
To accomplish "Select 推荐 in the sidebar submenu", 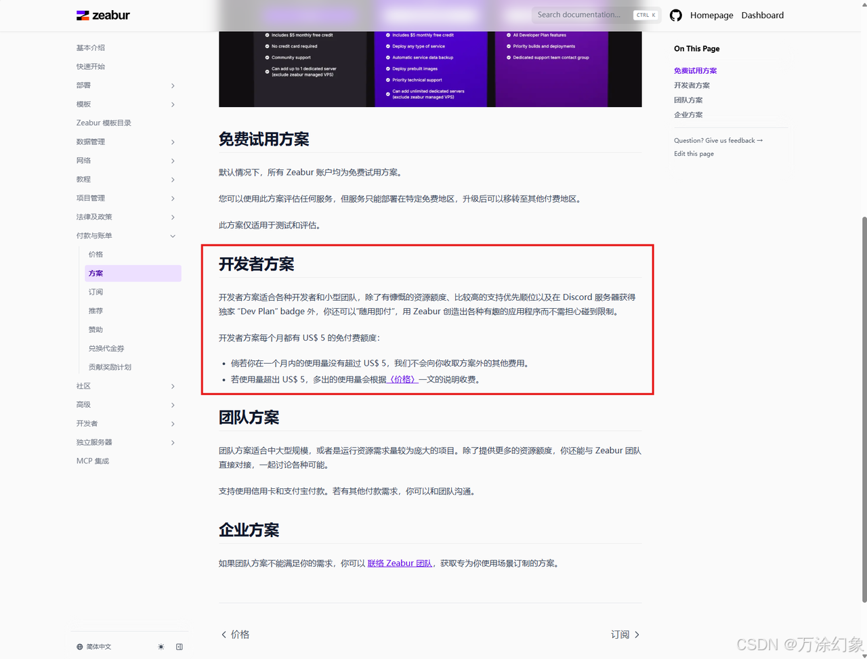I will 96,311.
